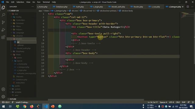The image size is (195, 109).
Task: Click the new file name input field
Action: click(27, 42)
